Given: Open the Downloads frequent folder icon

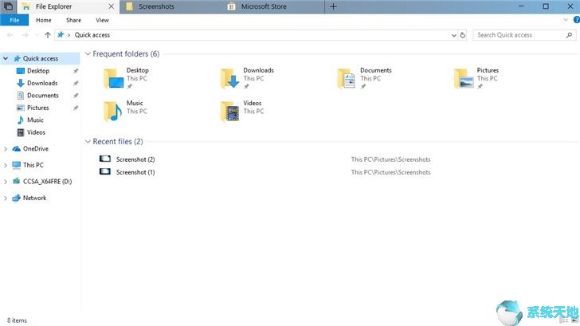Looking at the screenshot, I should tap(230, 78).
